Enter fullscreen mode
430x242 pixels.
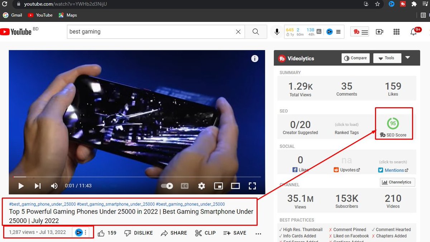coord(252,186)
